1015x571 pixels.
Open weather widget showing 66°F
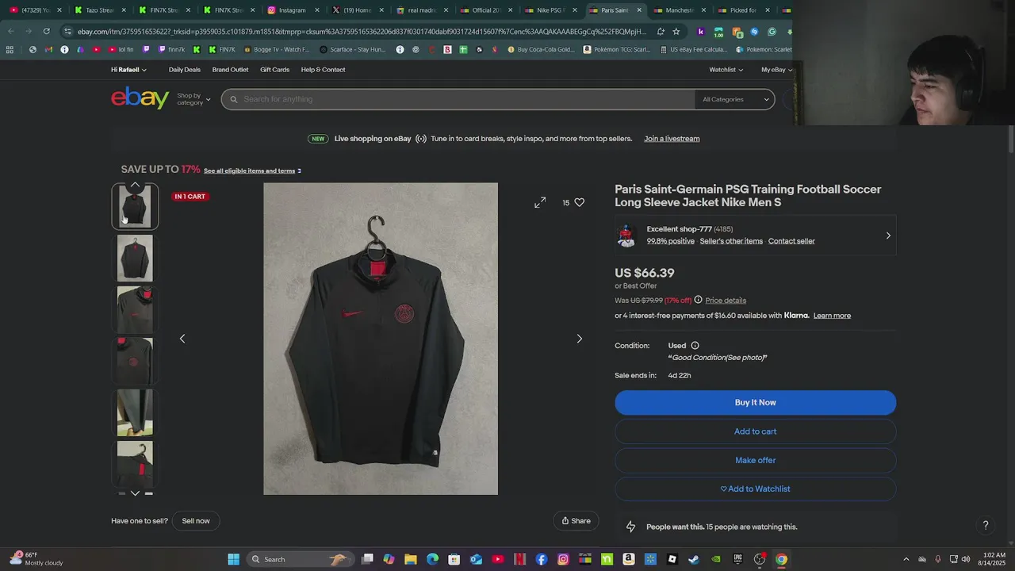[36, 559]
